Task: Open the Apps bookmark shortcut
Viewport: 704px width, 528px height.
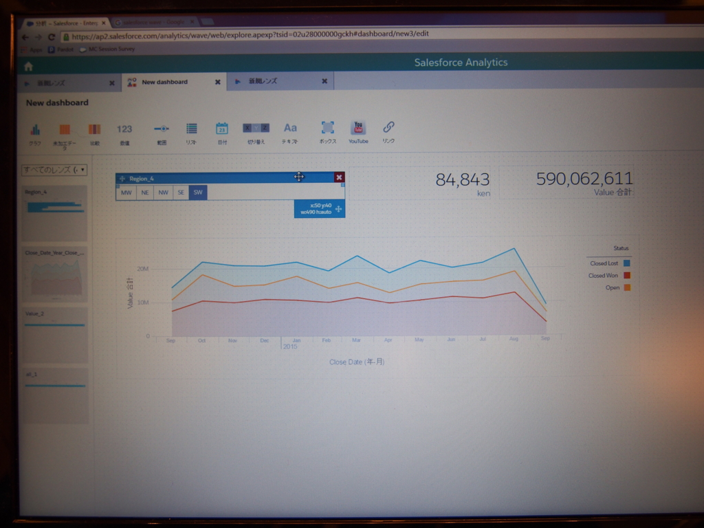Action: 32,49
